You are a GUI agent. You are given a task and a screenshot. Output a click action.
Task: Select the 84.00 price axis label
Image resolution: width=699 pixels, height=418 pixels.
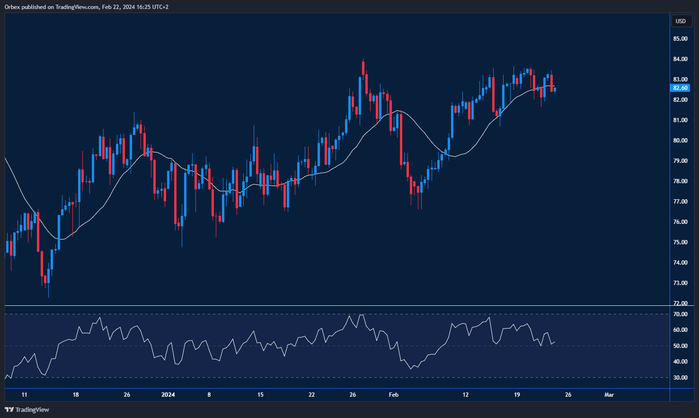[680, 59]
